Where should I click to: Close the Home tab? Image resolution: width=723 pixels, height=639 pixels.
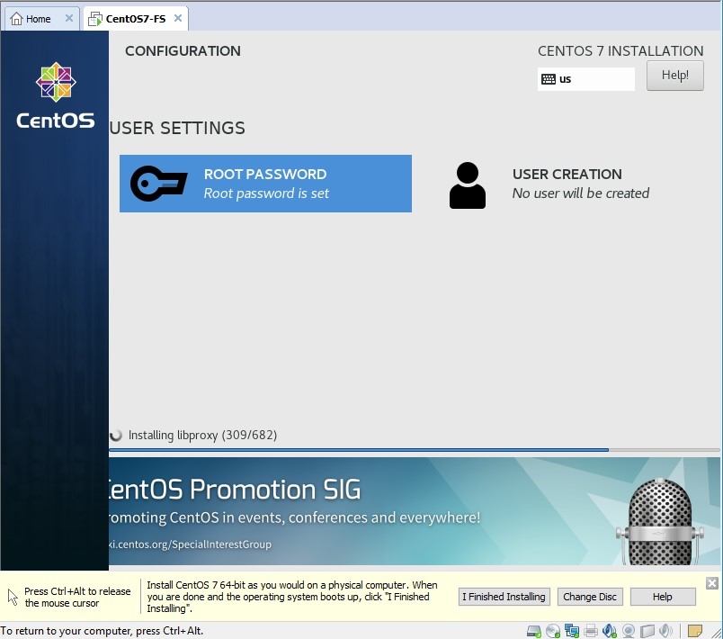[69, 18]
